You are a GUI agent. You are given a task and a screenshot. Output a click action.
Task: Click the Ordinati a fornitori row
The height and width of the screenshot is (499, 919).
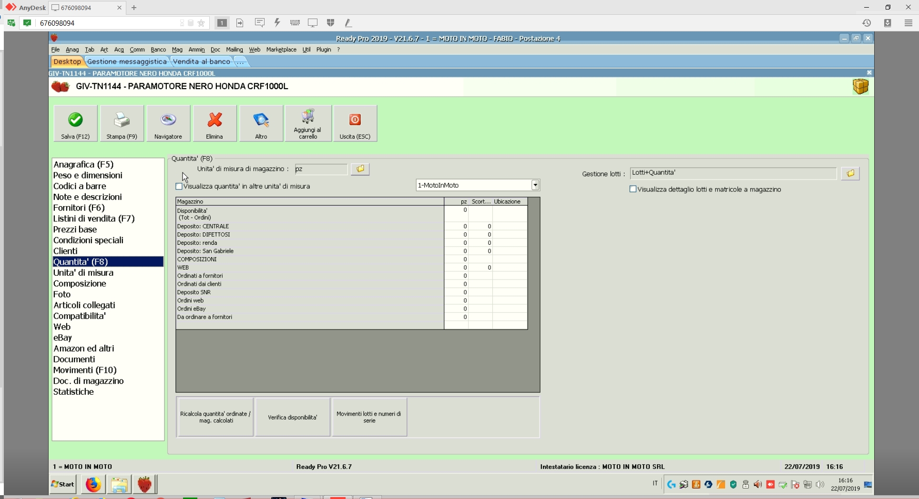click(352, 276)
